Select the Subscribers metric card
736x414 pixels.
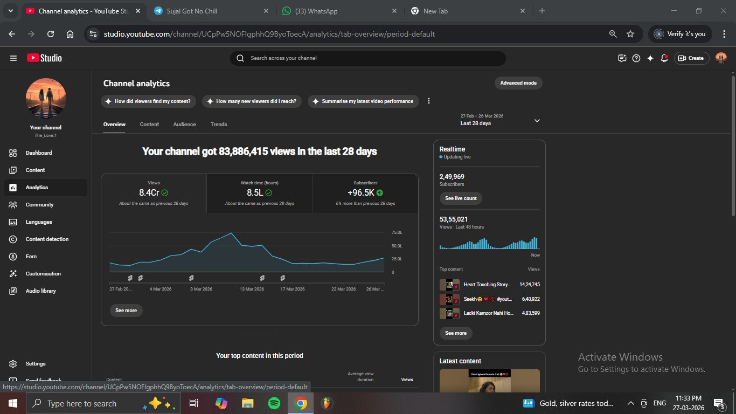(x=365, y=193)
